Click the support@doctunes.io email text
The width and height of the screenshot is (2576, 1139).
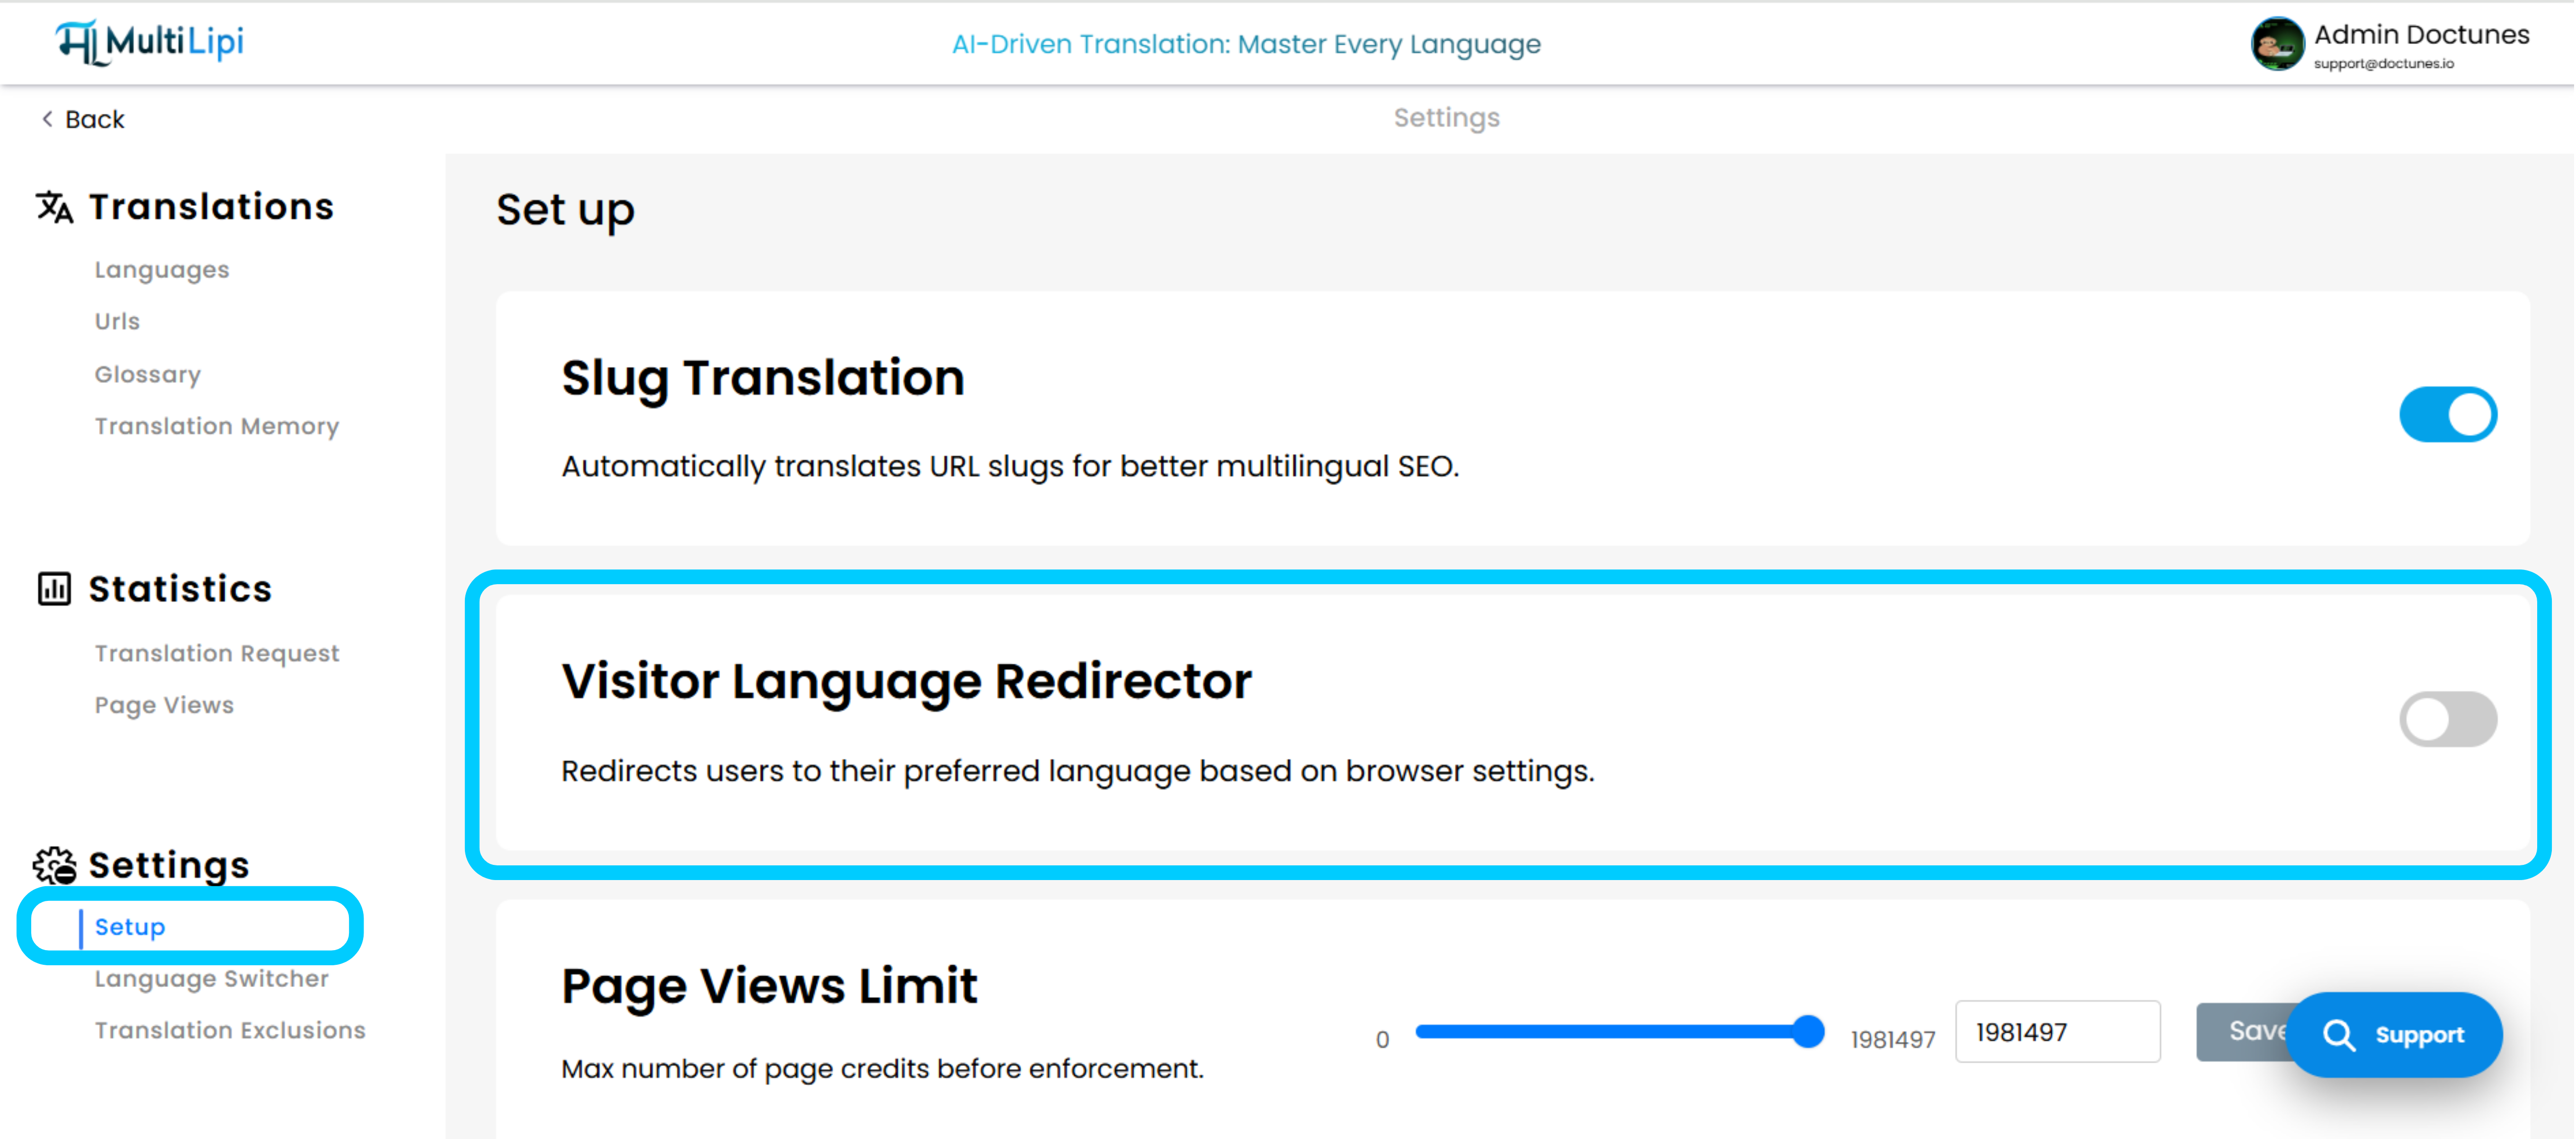[2383, 64]
